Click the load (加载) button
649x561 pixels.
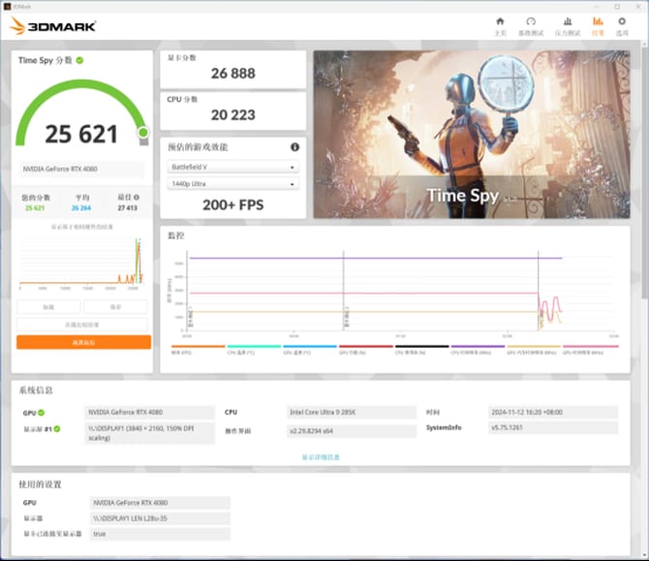[48, 306]
